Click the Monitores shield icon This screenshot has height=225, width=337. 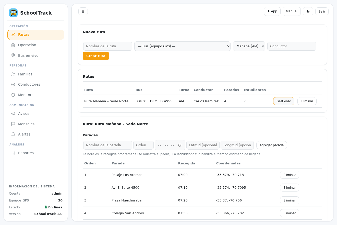[13, 95]
